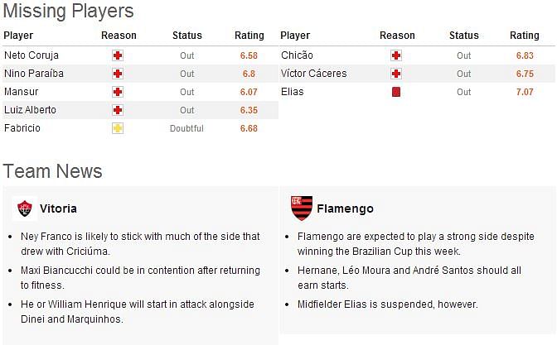Click the Vitoria club crest
The height and width of the screenshot is (345, 557).
point(25,208)
